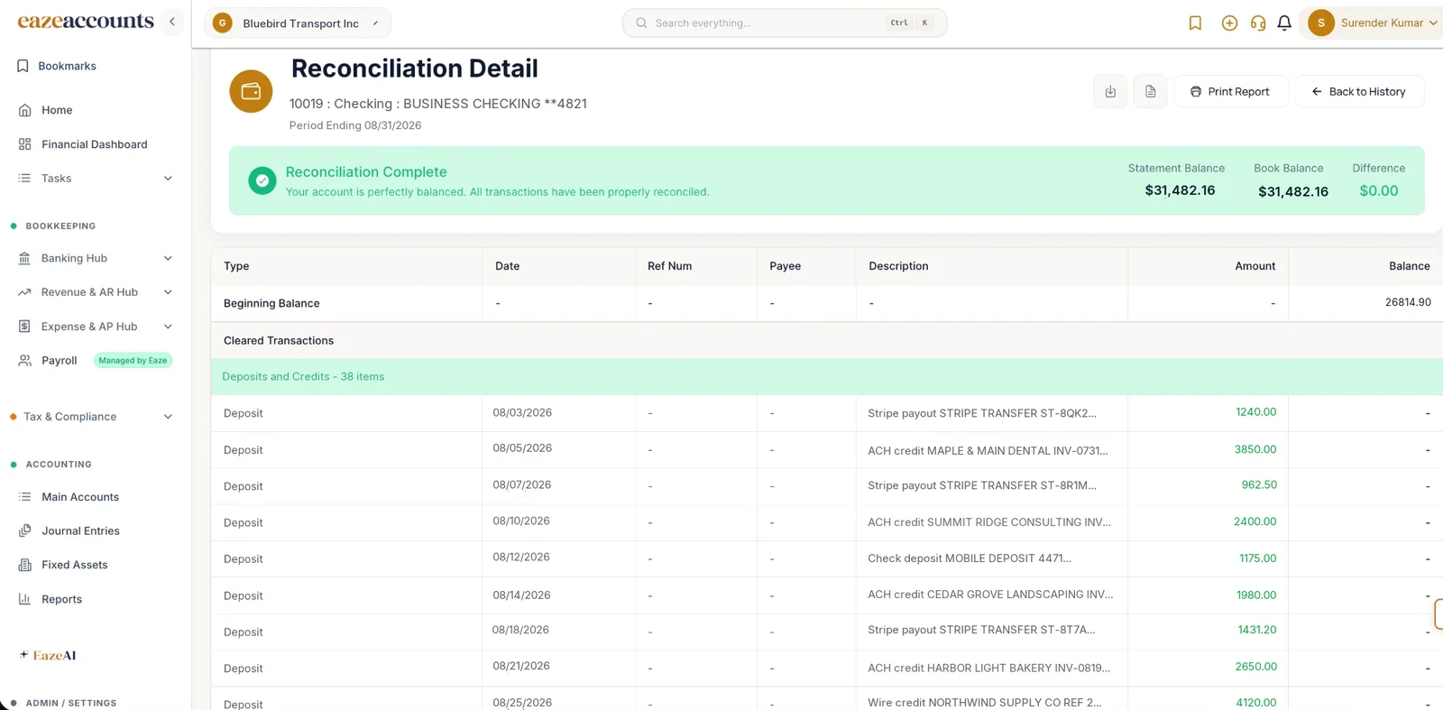
Task: Click the 3850.00 amount cell
Action: (x=1255, y=449)
